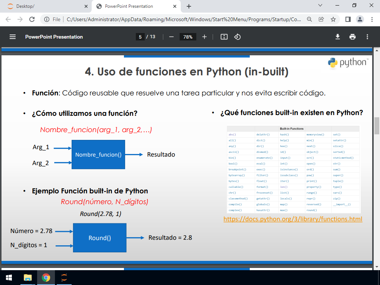The height and width of the screenshot is (285, 380).
Task: View site information icon beside File
Action: 47,19
